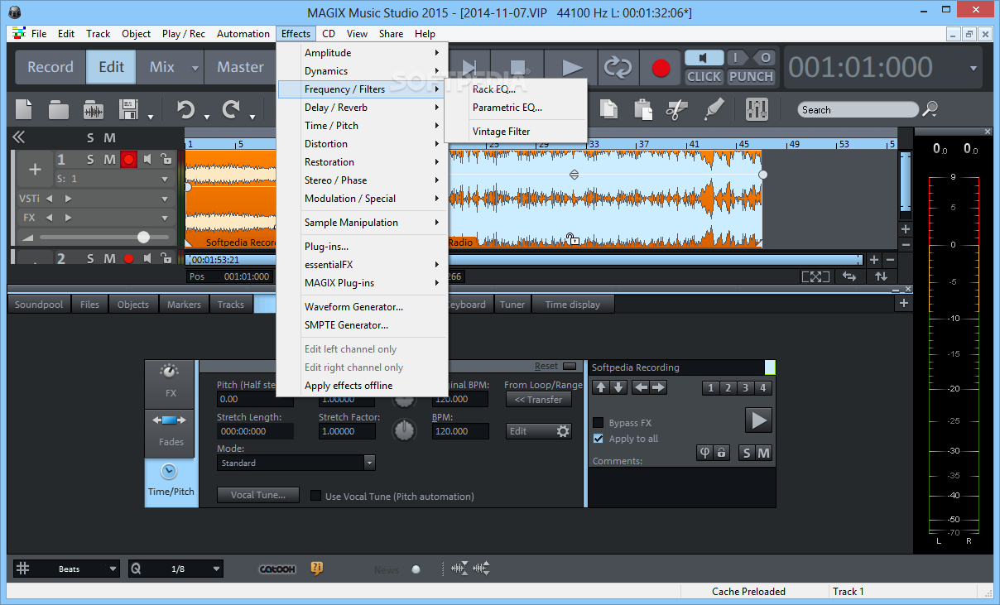
Task: Redo the action with the clockwise arrow
Action: click(x=230, y=110)
